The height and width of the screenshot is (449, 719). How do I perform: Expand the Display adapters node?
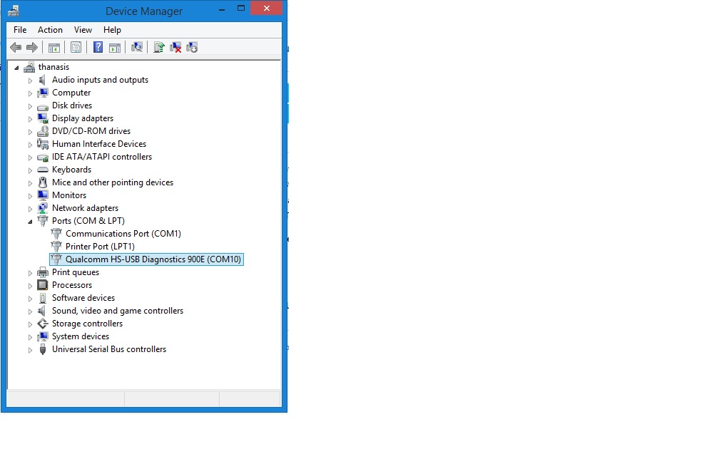click(x=31, y=119)
